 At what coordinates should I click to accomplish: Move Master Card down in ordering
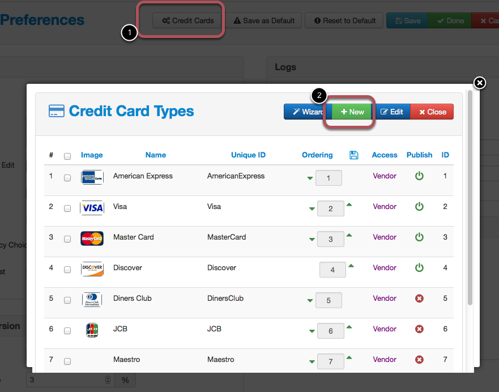312,239
